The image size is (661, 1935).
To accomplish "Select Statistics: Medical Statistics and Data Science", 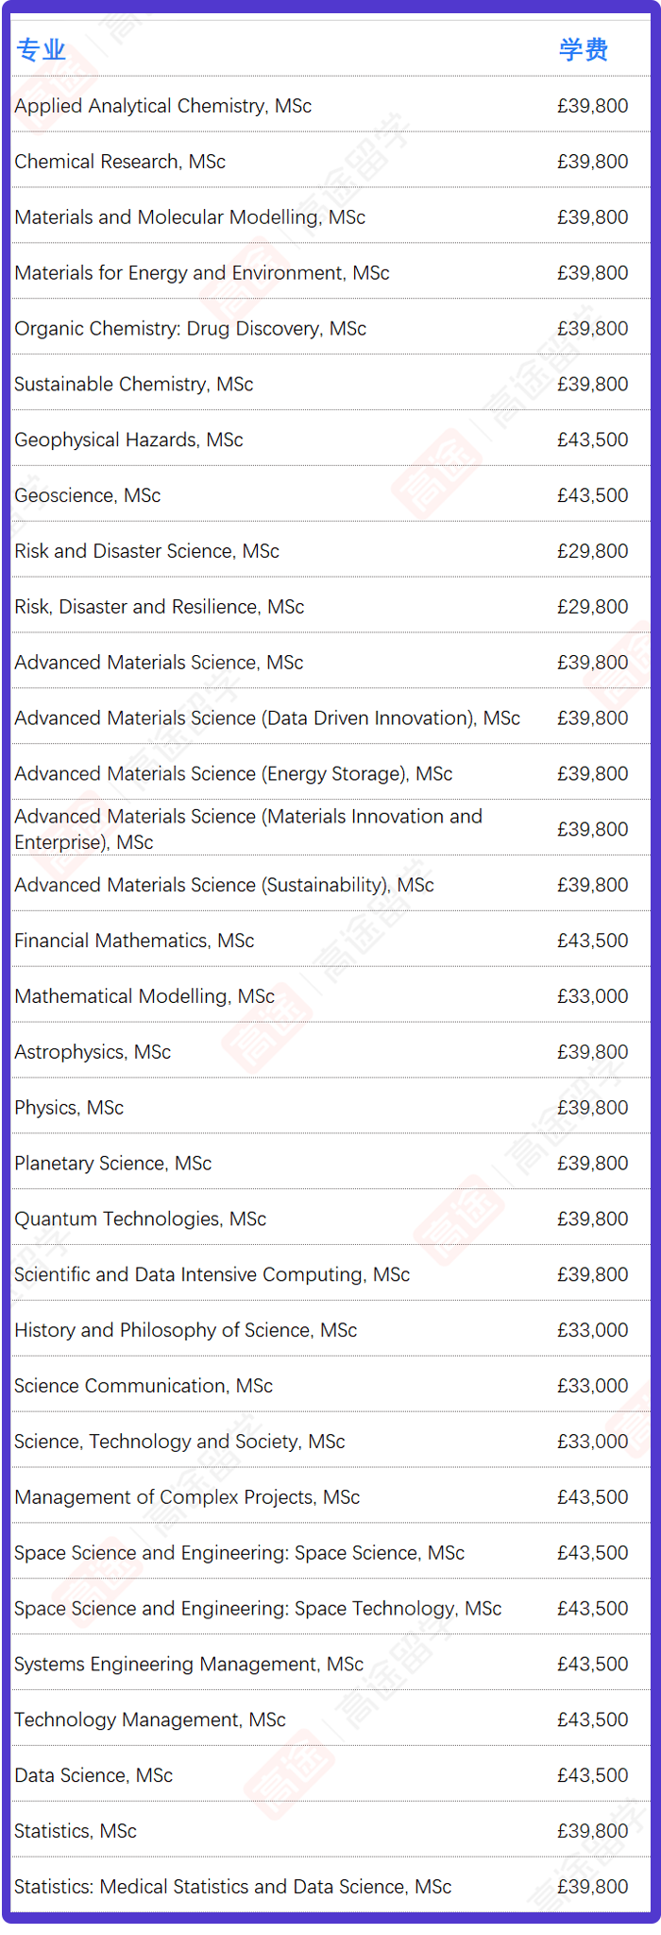I will click(x=232, y=1887).
